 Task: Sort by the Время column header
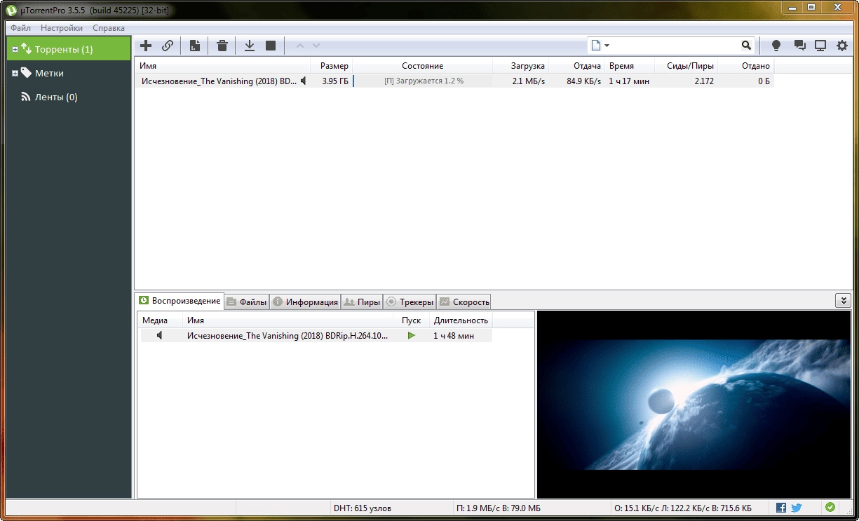[630, 66]
